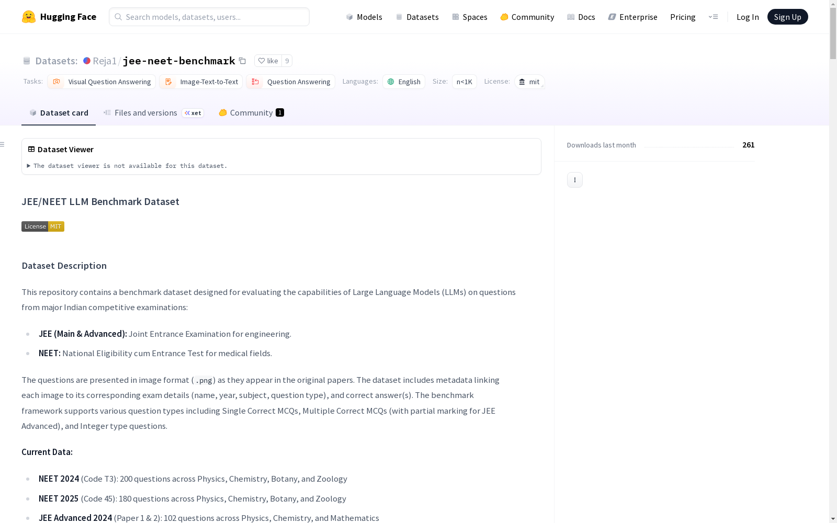The width and height of the screenshot is (837, 523).
Task: Expand the dataset viewer unavailable message
Action: (x=127, y=166)
